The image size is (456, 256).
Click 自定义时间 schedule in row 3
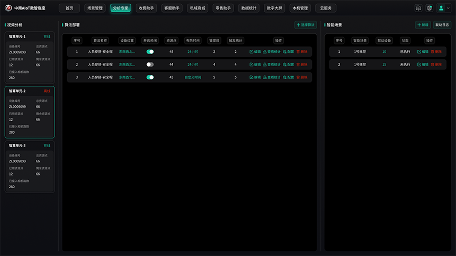[193, 77]
